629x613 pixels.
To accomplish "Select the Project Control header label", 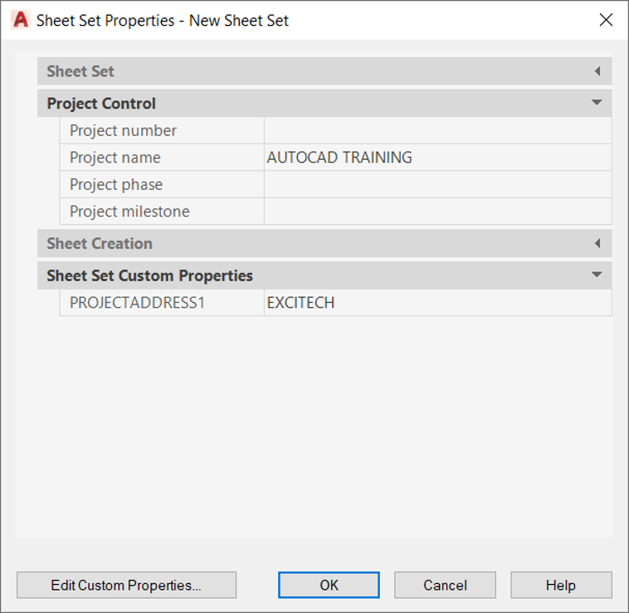I will click(101, 104).
